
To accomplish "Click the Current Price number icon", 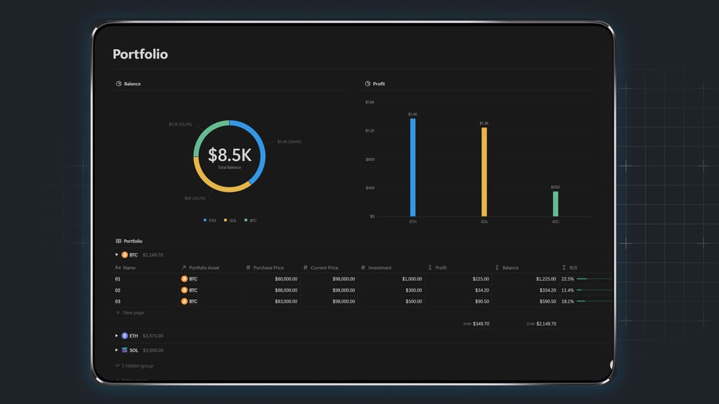I will click(x=305, y=267).
